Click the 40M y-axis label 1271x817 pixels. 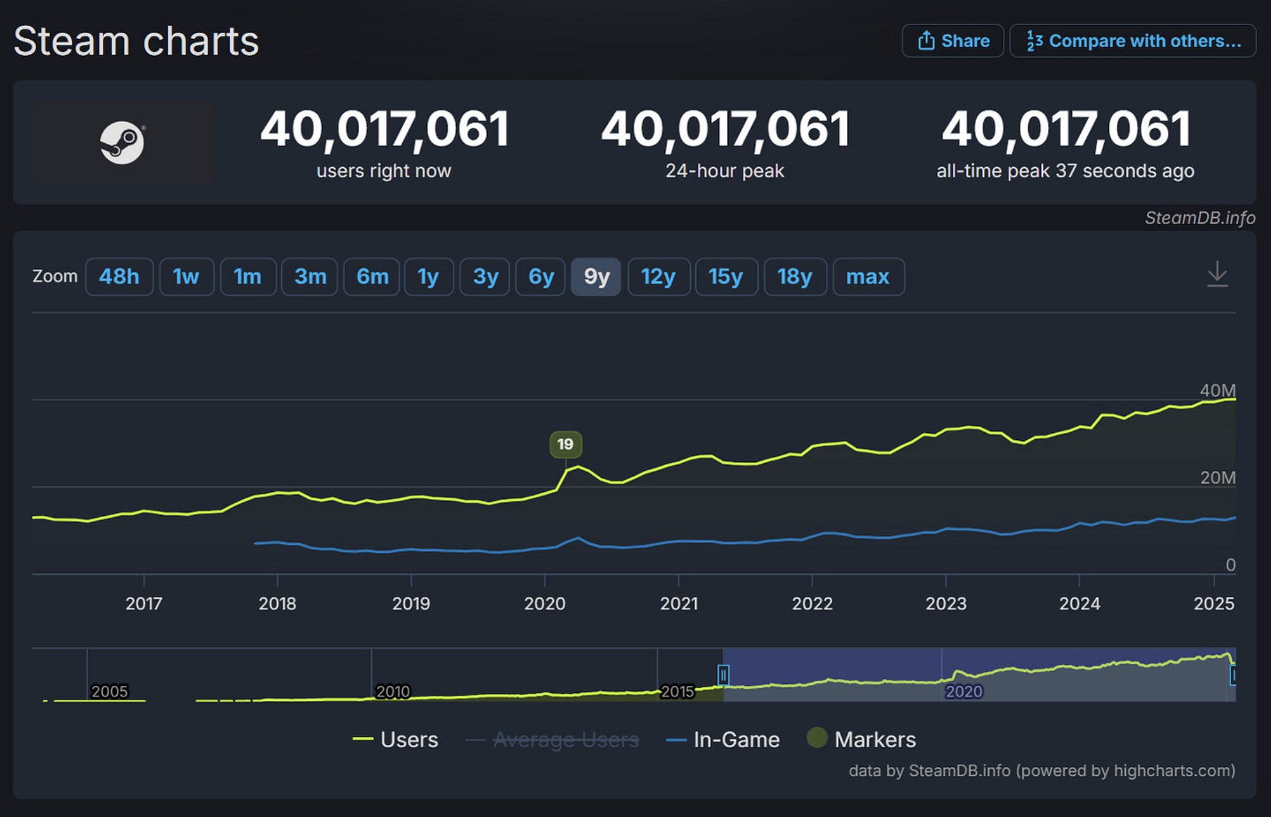(1218, 391)
